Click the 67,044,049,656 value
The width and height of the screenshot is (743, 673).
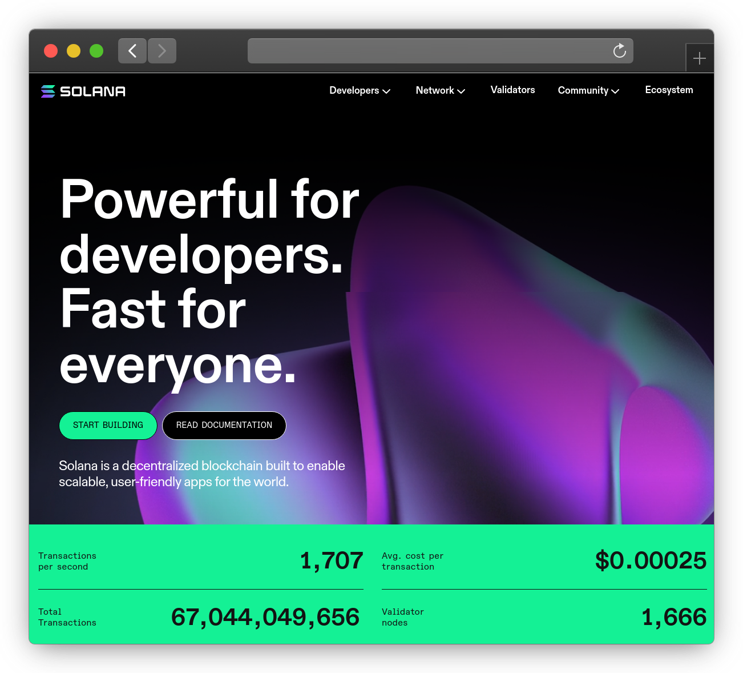pyautogui.click(x=265, y=617)
